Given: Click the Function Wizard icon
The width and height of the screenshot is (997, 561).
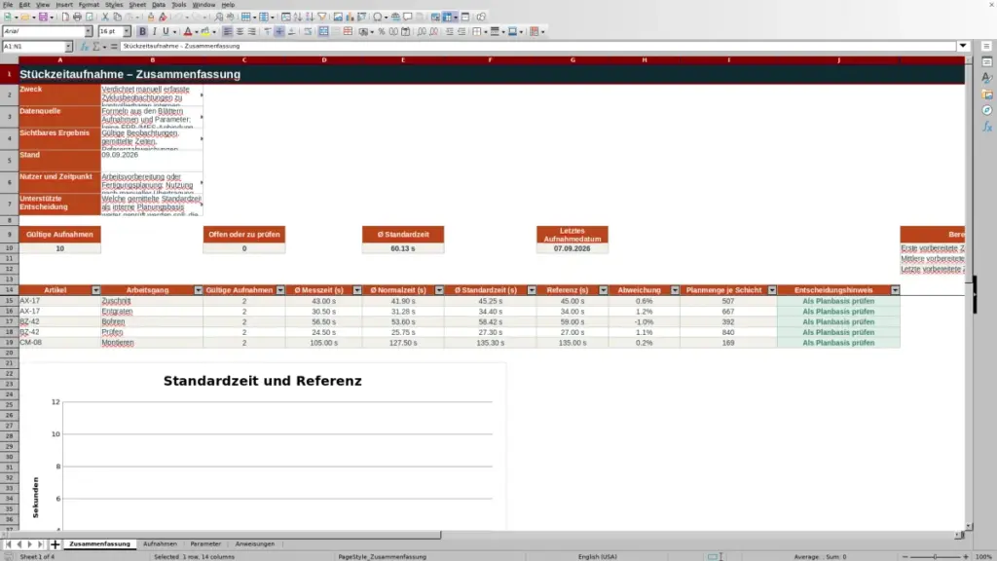Looking at the screenshot, I should tap(84, 47).
